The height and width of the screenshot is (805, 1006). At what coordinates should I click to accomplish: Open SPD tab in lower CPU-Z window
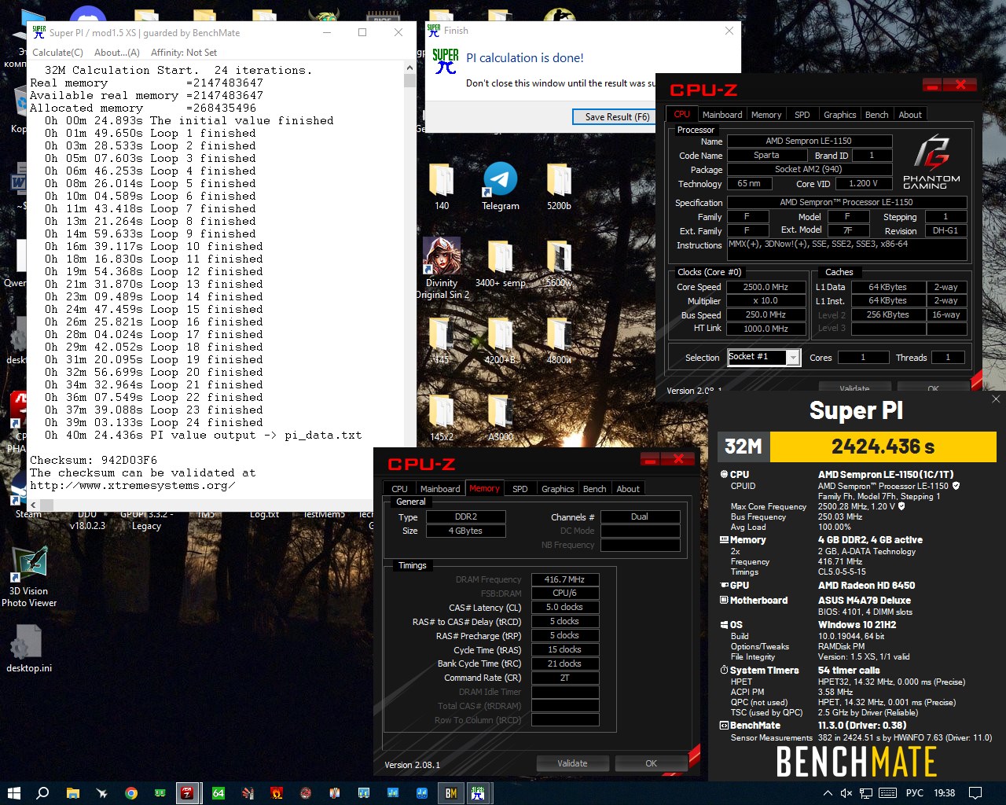(x=520, y=488)
